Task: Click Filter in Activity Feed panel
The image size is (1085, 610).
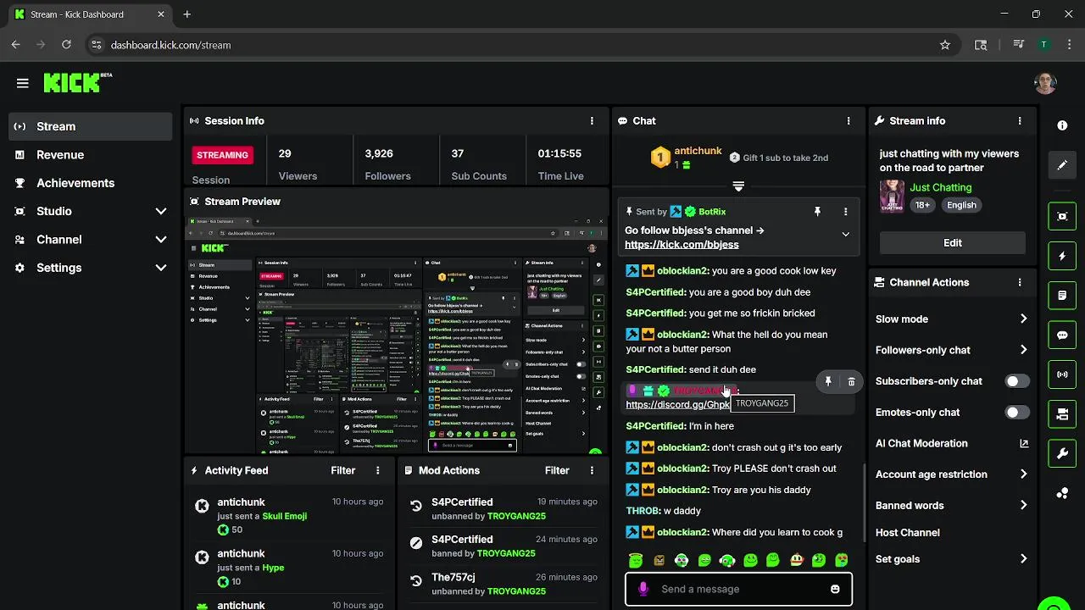Action: pos(342,470)
